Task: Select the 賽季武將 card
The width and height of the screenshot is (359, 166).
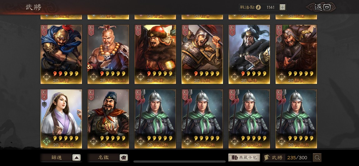Action: click(x=108, y=119)
